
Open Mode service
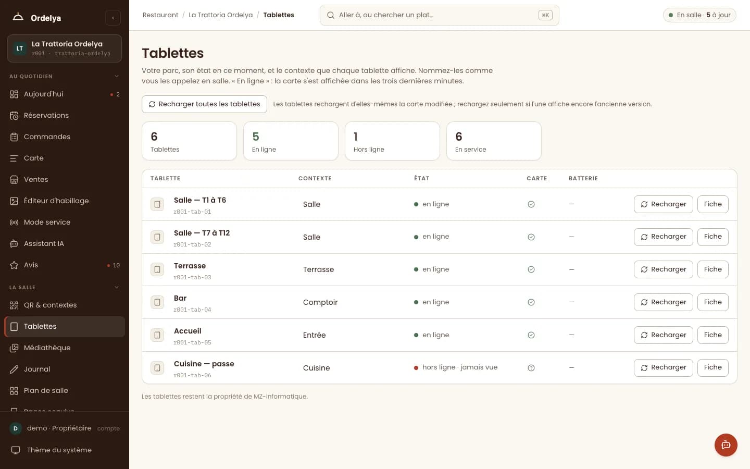tap(65, 223)
